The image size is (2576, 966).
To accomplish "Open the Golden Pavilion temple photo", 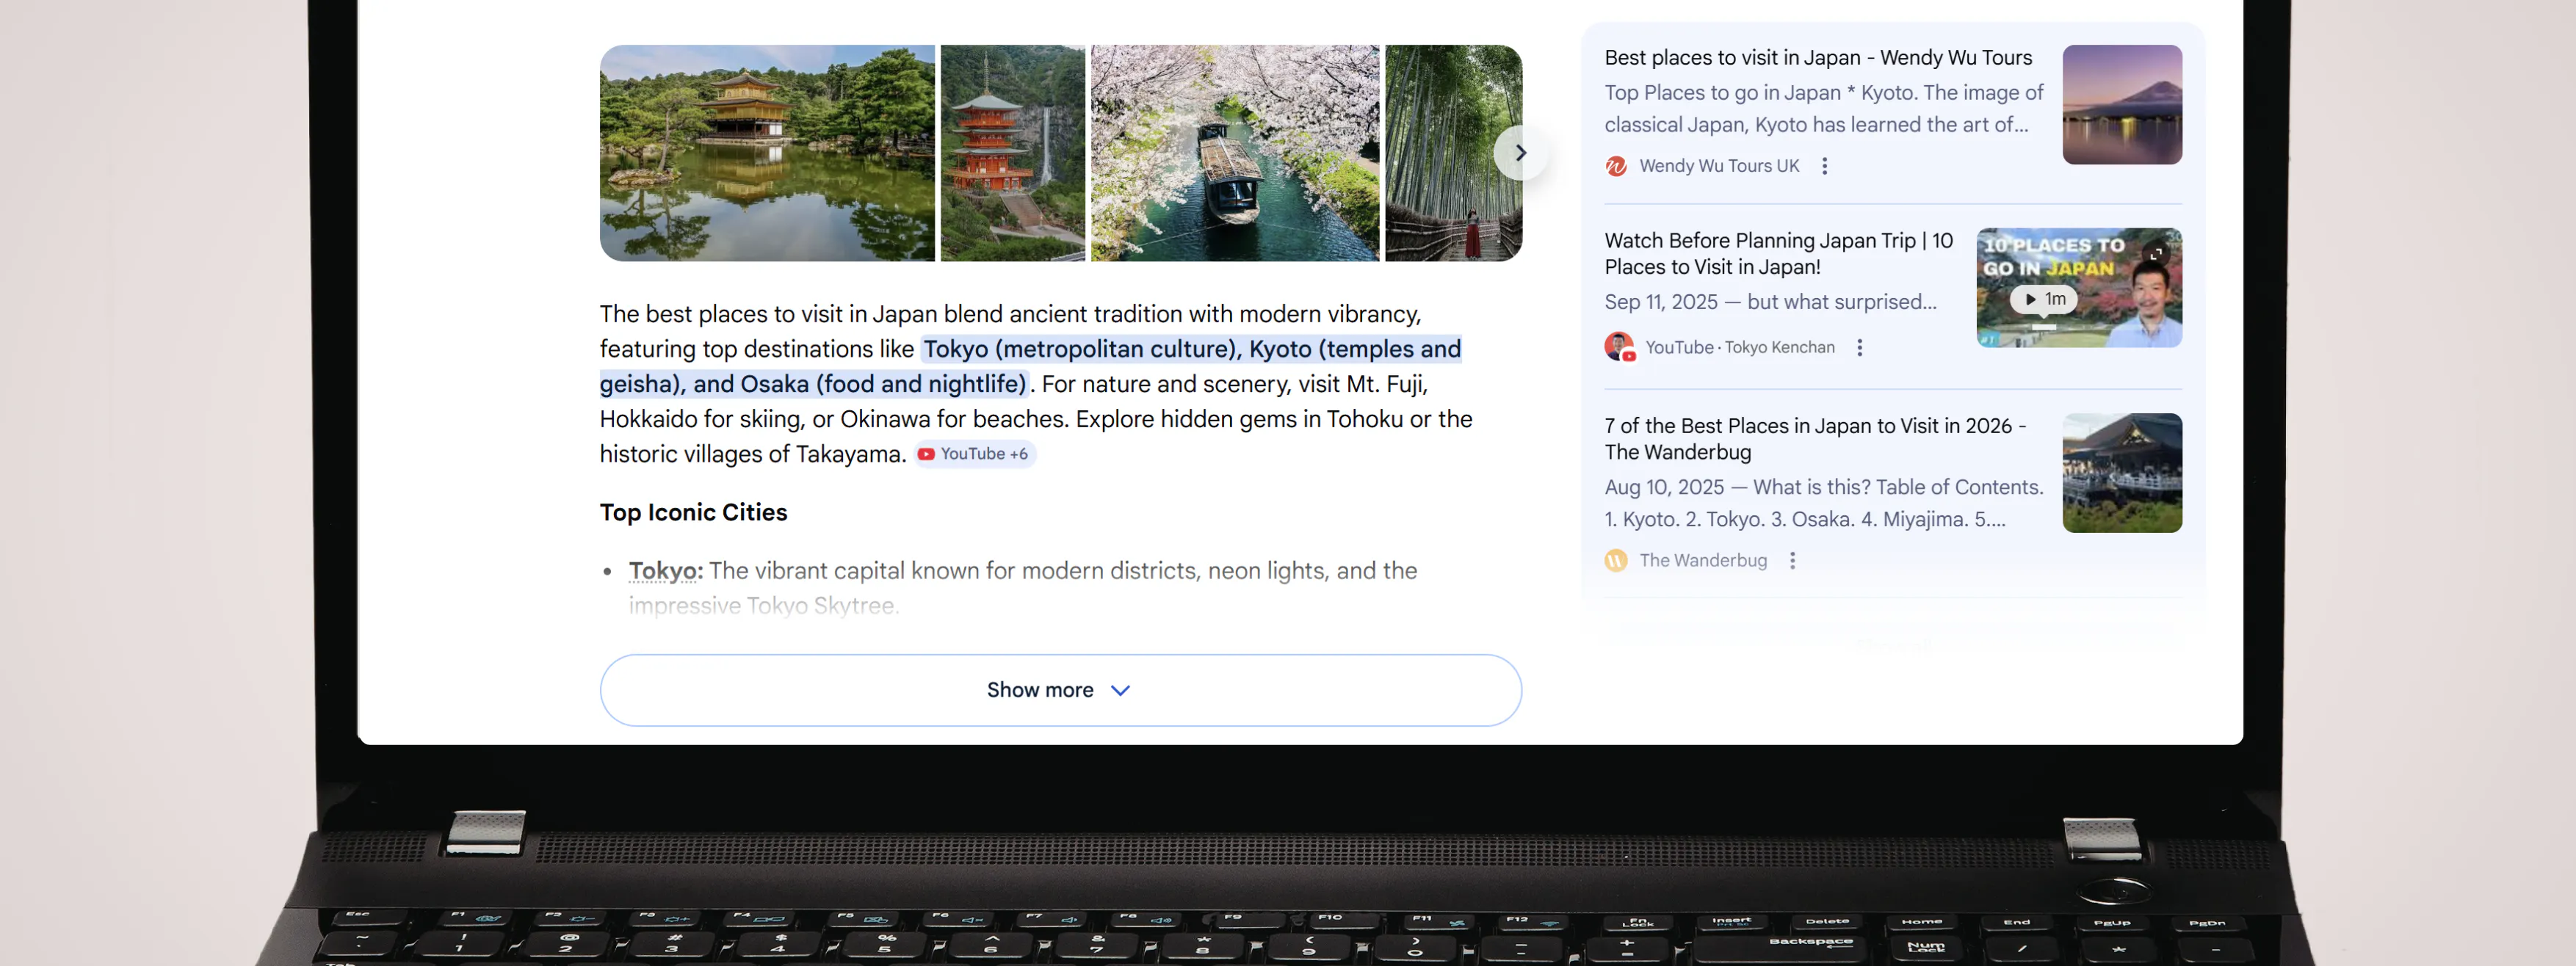I will (767, 153).
